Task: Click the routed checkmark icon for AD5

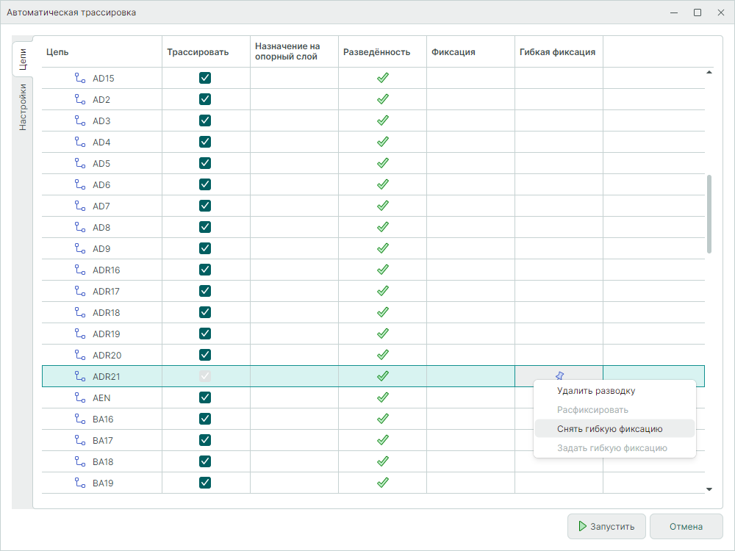Action: [382, 163]
